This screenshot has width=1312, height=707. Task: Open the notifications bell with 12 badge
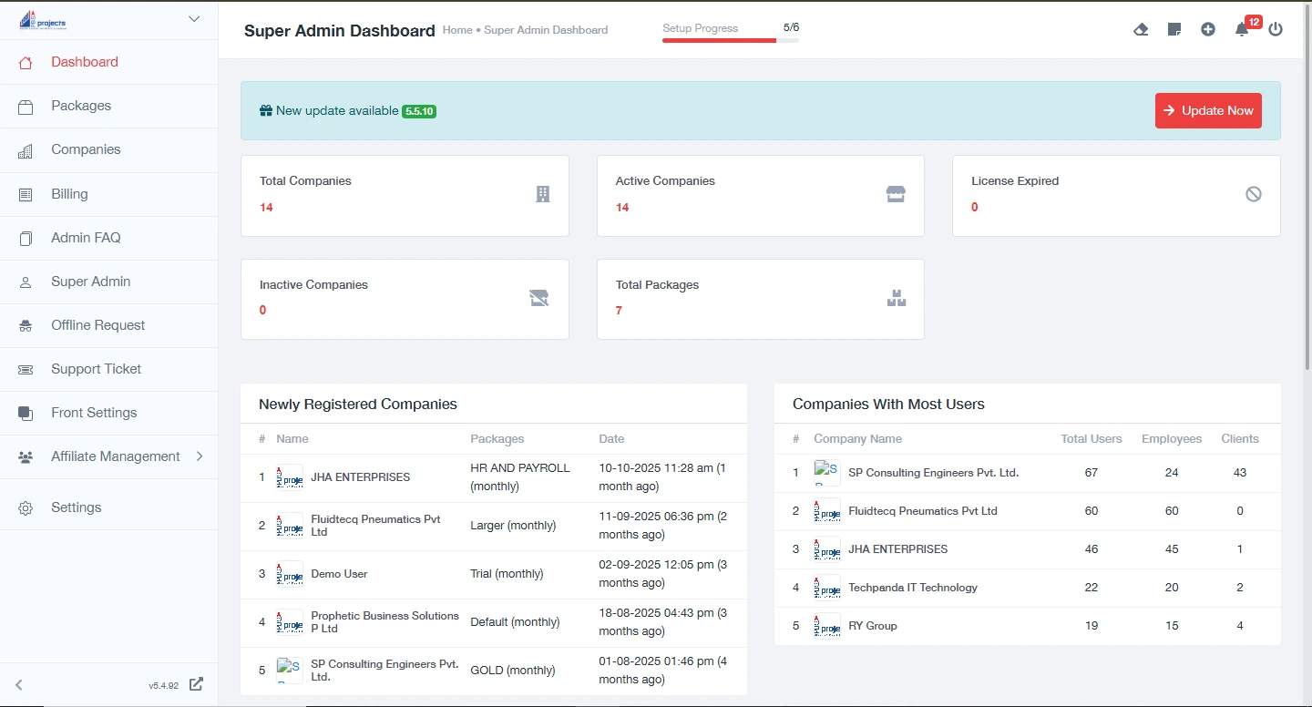coord(1242,29)
